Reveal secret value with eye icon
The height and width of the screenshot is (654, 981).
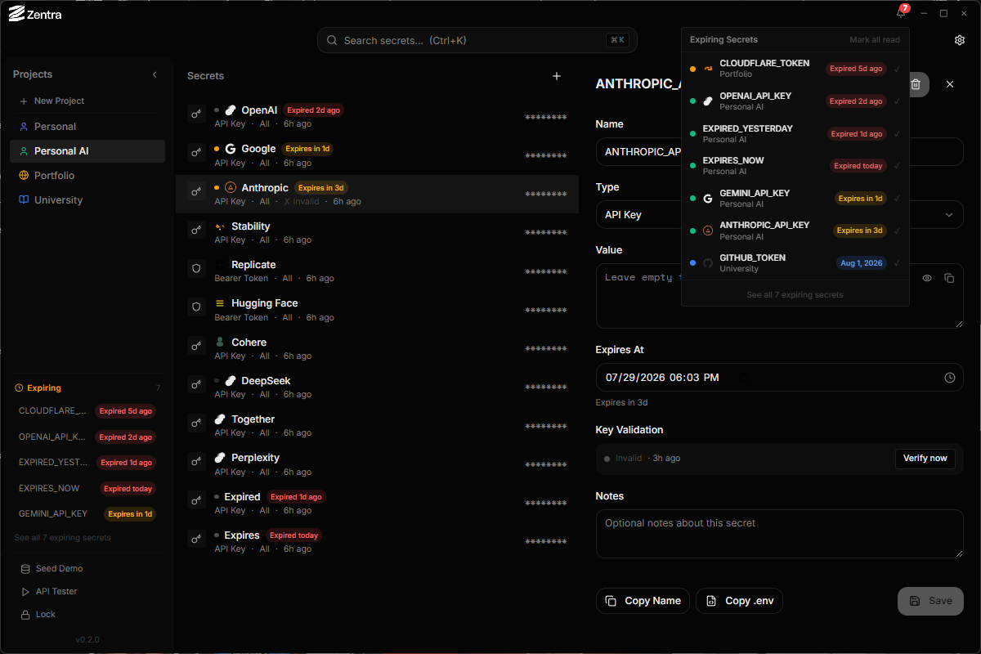click(927, 278)
